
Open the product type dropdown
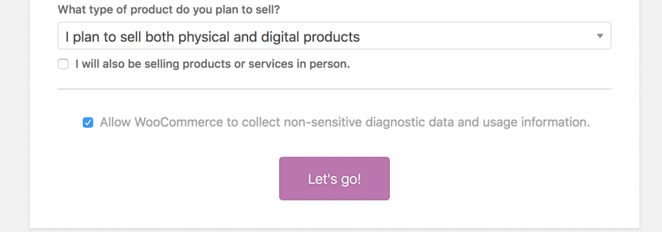(x=334, y=36)
